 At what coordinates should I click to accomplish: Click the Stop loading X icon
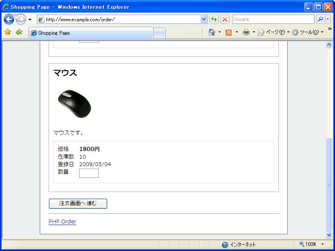[x=225, y=19]
